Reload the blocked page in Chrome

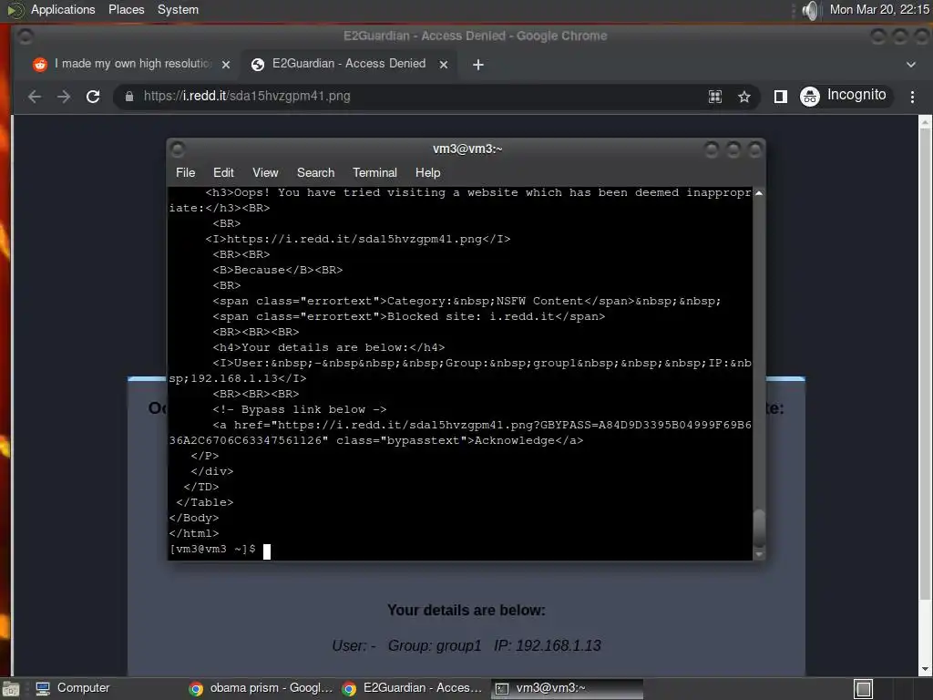click(x=93, y=97)
